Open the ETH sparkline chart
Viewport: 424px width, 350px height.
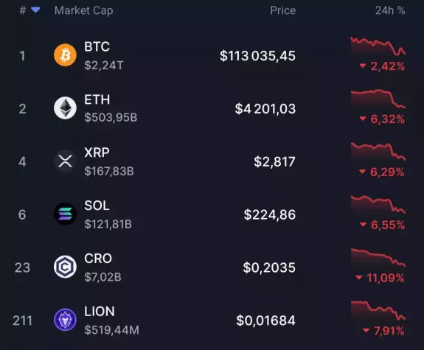point(378,99)
